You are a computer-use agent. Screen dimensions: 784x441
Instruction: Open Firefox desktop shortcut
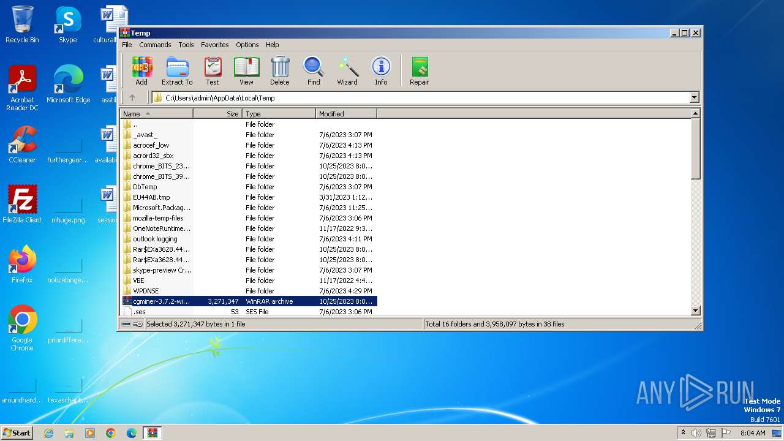[22, 264]
